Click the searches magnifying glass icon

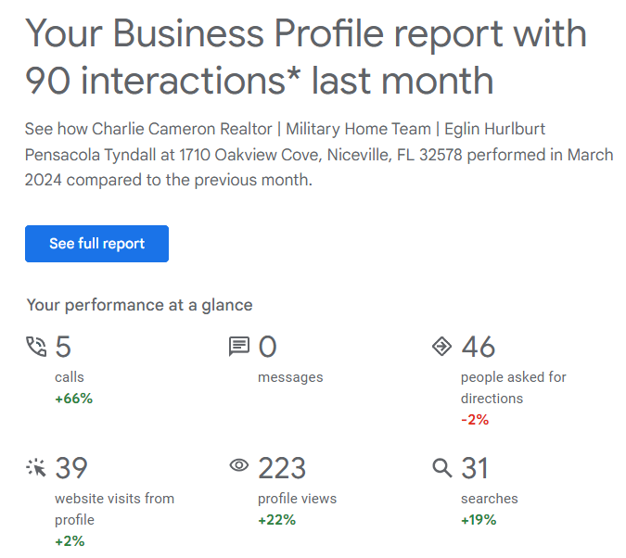442,468
